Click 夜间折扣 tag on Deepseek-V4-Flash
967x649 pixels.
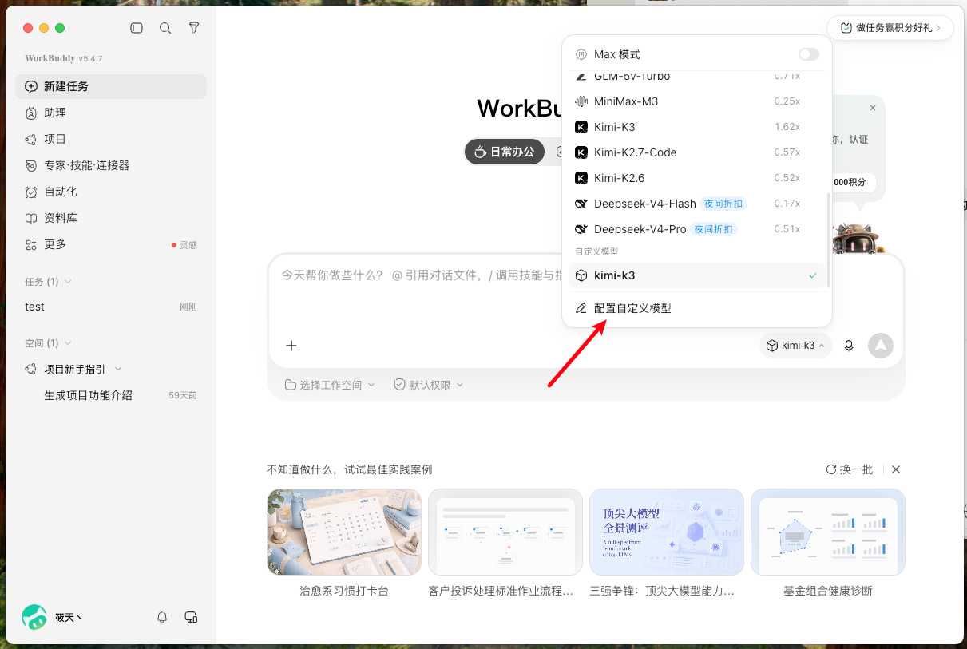click(x=723, y=204)
